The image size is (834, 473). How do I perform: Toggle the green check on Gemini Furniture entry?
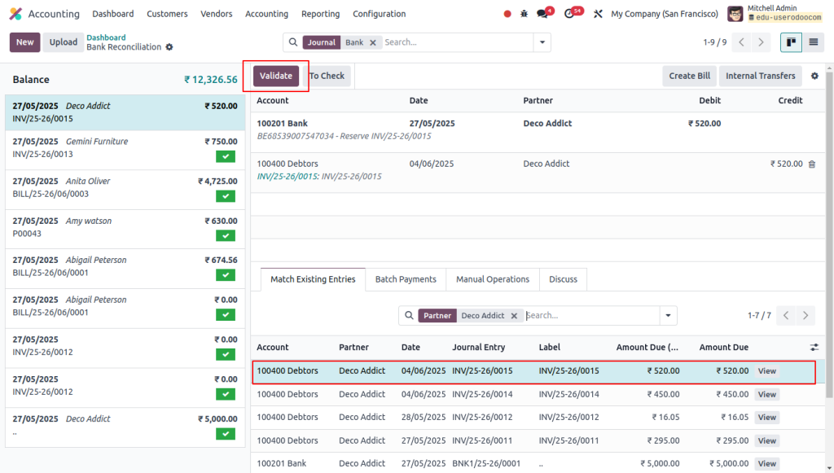(225, 156)
